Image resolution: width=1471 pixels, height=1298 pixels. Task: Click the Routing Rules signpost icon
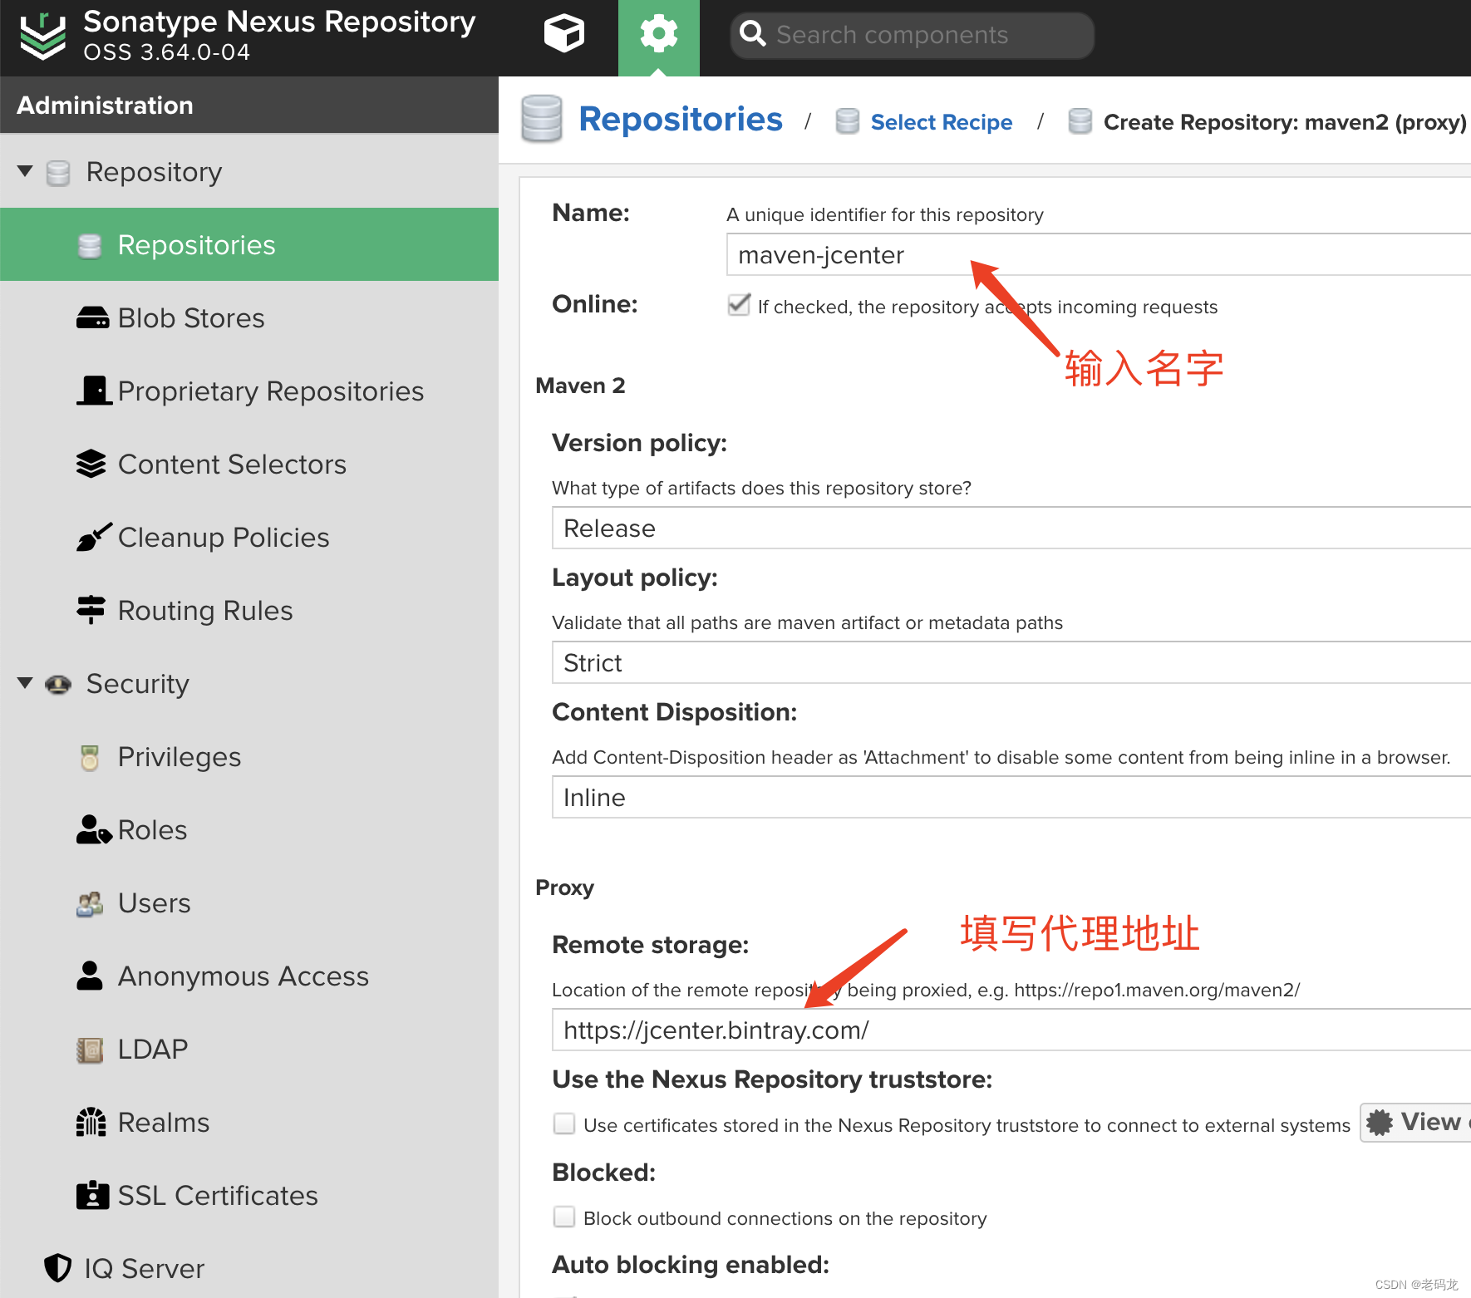coord(91,610)
